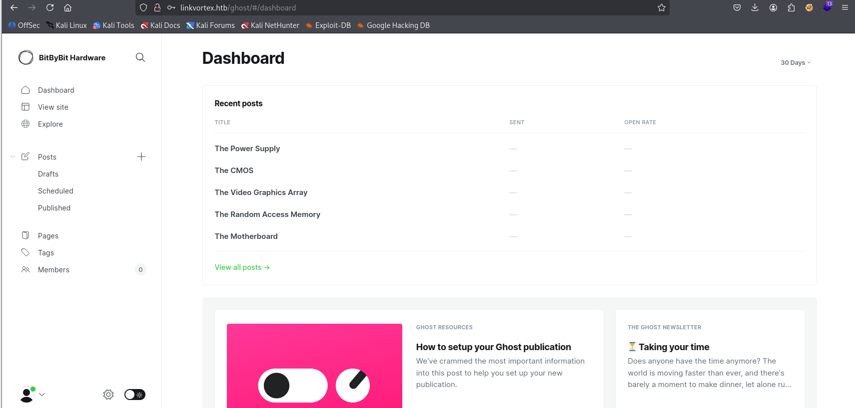Open Pages in sidebar
The width and height of the screenshot is (855, 408).
point(48,236)
